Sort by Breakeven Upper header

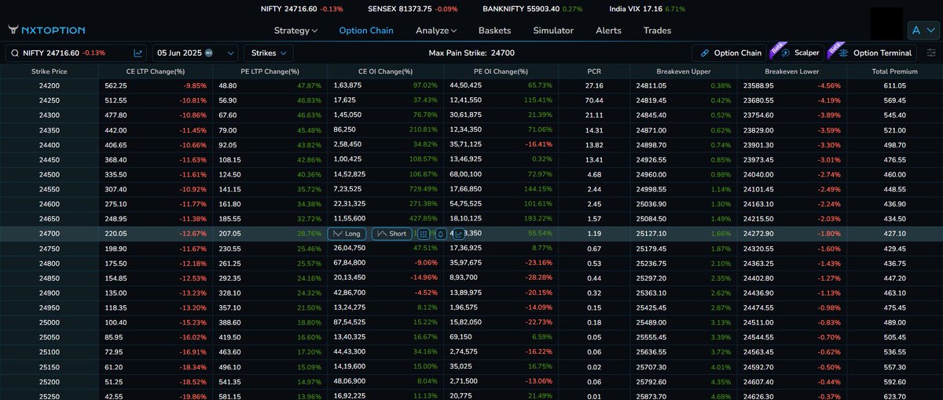[683, 71]
